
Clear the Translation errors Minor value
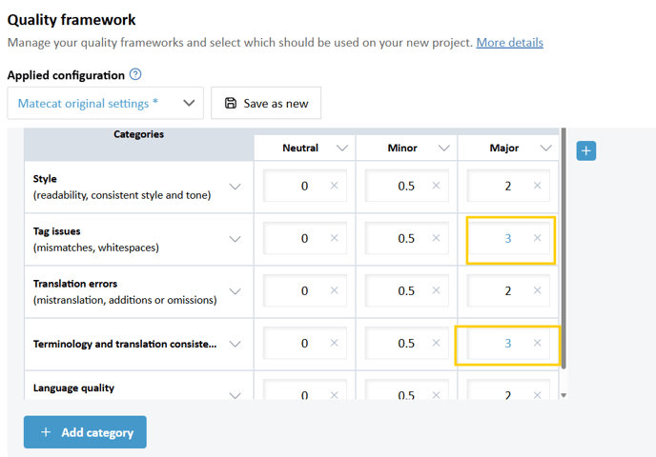[436, 290]
